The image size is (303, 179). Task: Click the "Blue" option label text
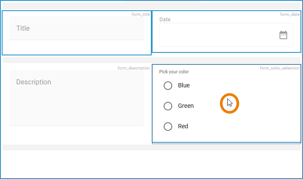tap(184, 86)
